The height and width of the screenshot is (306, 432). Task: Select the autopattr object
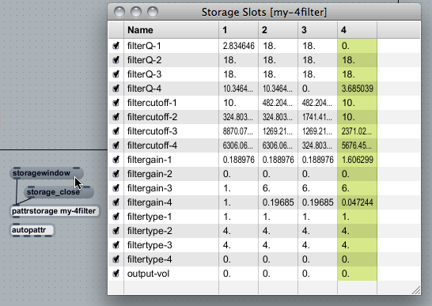[x=32, y=230]
